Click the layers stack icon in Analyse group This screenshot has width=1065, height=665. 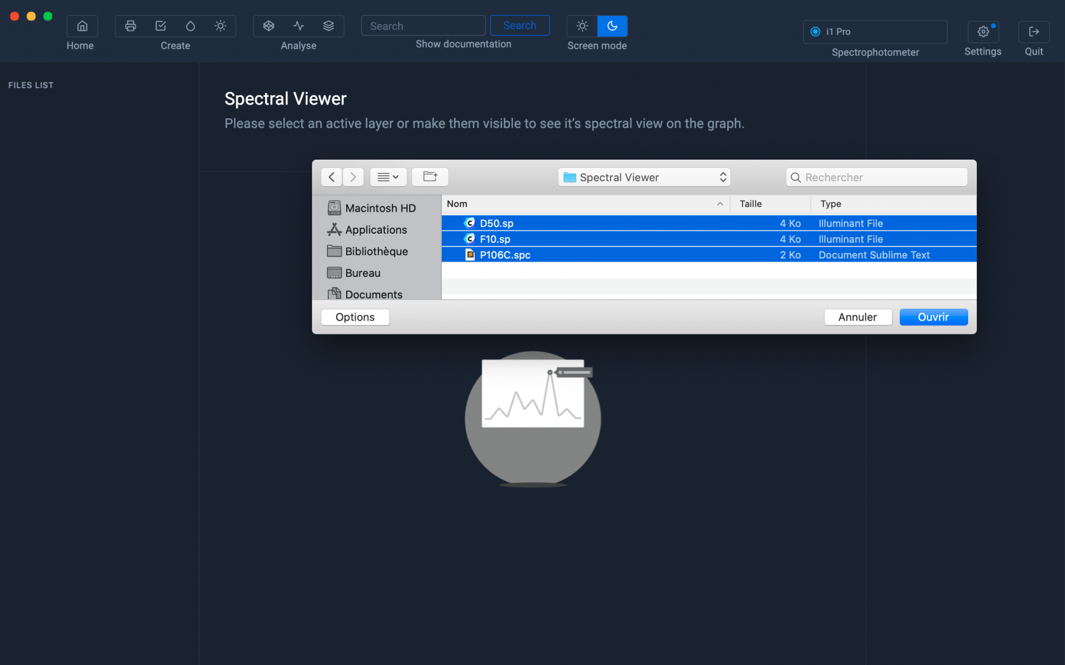328,26
